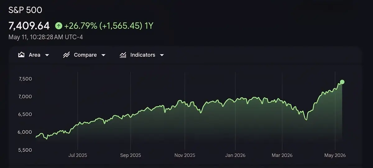Click the May 2026 axis label
The width and height of the screenshot is (373, 168).
click(x=335, y=155)
